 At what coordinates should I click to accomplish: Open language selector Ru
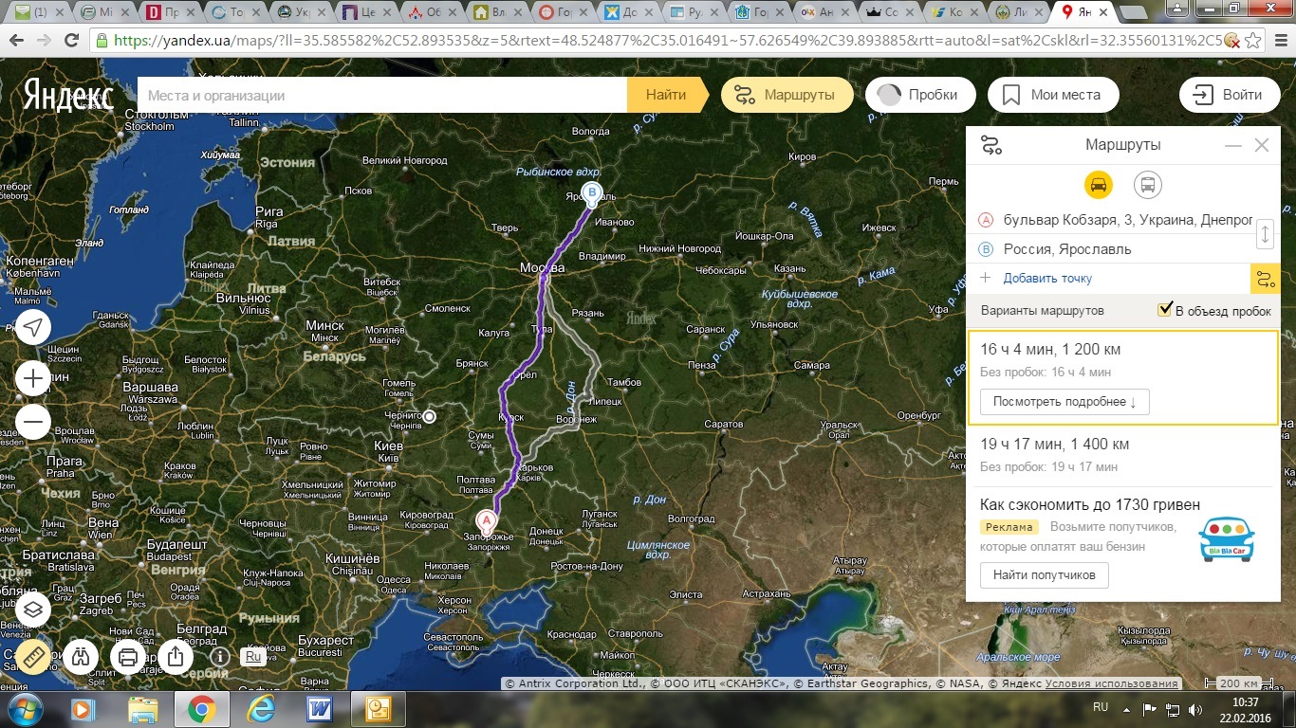(x=252, y=656)
